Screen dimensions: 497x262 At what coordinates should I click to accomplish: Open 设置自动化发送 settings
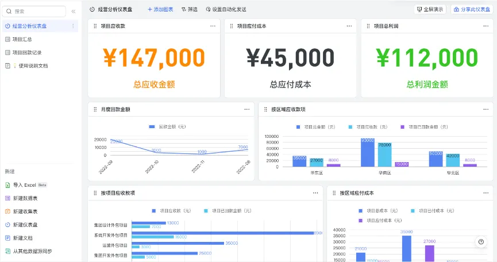coord(226,10)
